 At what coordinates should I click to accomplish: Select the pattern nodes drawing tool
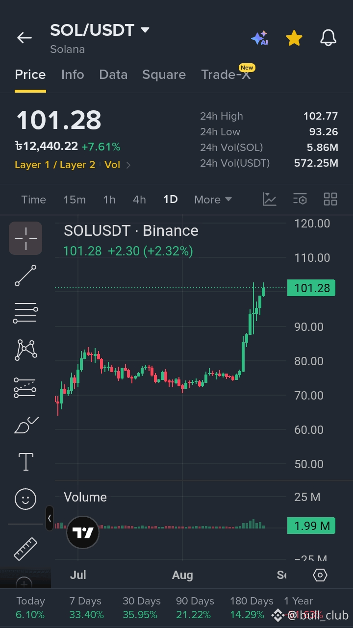[25, 350]
